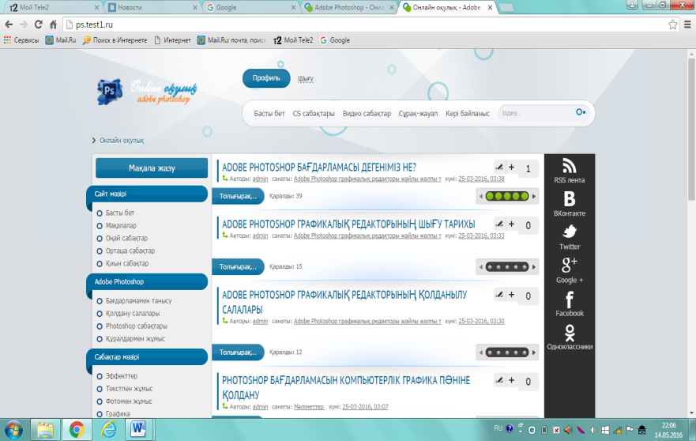
Task: Open the Windows Start button
Action: coord(13,430)
